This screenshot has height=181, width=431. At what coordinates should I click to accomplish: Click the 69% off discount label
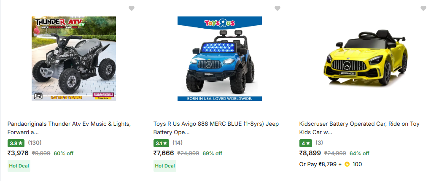coord(213,154)
